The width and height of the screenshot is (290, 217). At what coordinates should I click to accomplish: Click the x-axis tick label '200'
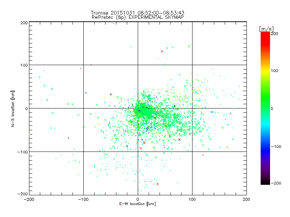click(x=246, y=199)
